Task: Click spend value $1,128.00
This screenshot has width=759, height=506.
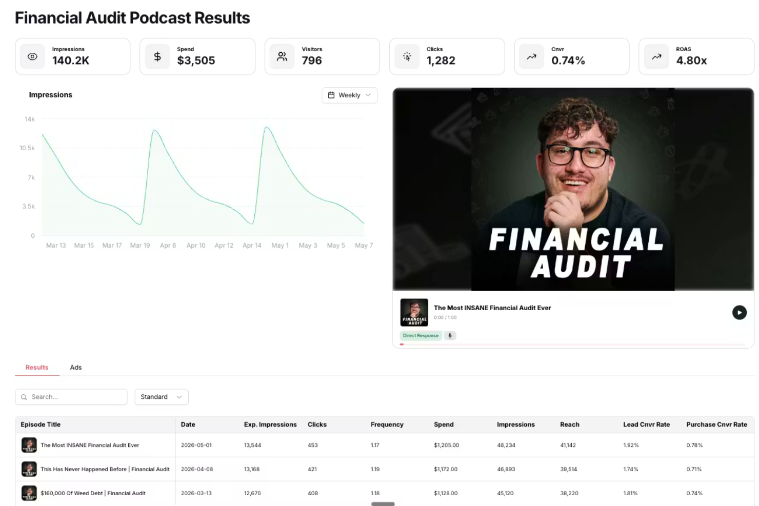Action: pos(446,493)
